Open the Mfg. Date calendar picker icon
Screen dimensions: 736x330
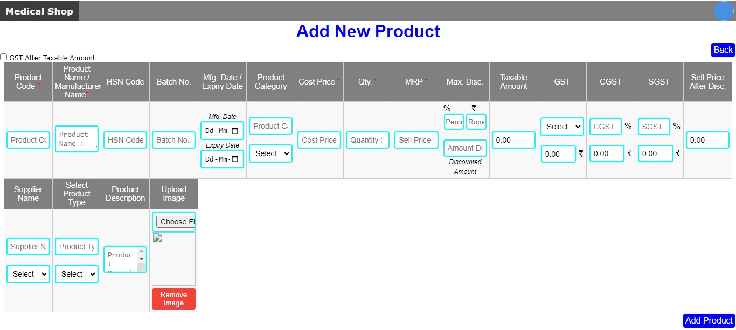coord(234,130)
